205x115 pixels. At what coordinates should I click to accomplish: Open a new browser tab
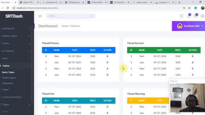tap(179, 2)
